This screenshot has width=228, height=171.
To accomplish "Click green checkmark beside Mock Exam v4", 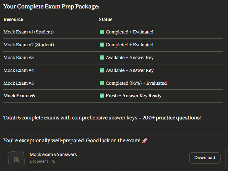I will coord(102,70).
